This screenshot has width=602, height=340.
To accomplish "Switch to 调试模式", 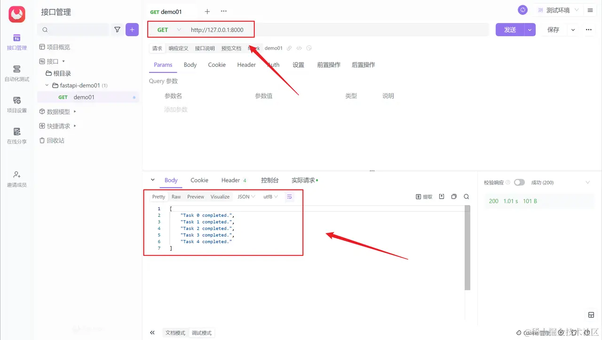I will (201, 333).
